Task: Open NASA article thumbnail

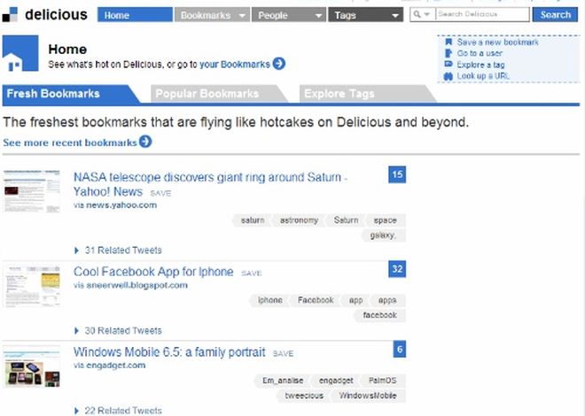Action: pyautogui.click(x=32, y=191)
